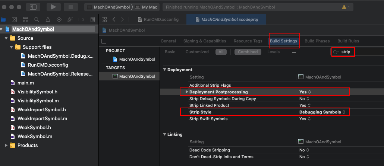Run the project with the play button

tap(53, 7)
